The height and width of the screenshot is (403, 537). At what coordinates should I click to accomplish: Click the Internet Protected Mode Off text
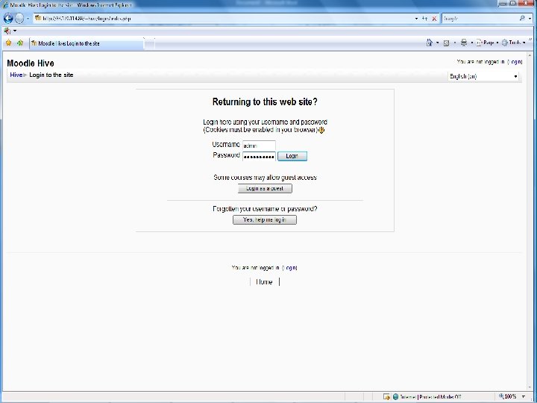pos(430,397)
